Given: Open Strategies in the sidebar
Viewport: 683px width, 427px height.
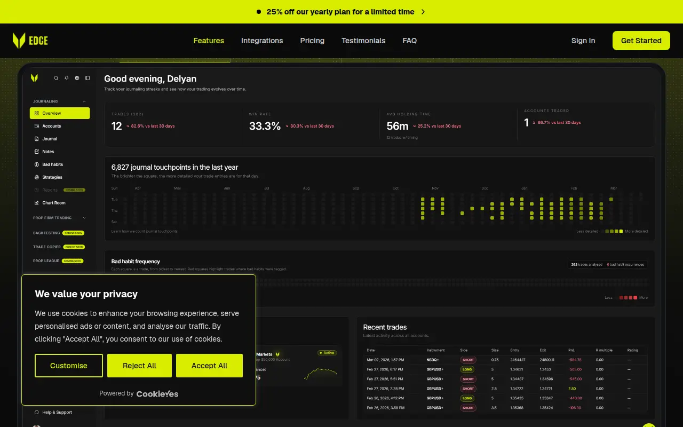Looking at the screenshot, I should click(60, 177).
